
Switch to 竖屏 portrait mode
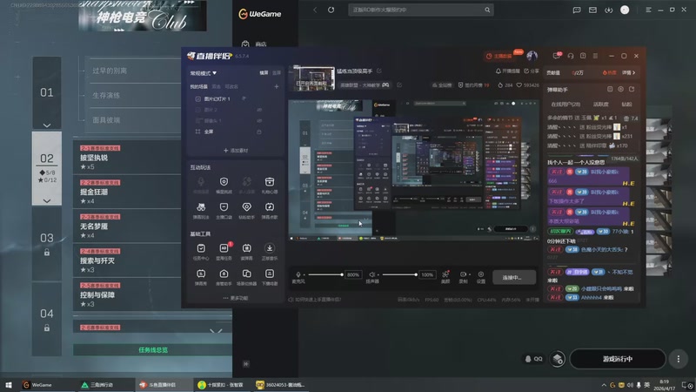pos(277,73)
